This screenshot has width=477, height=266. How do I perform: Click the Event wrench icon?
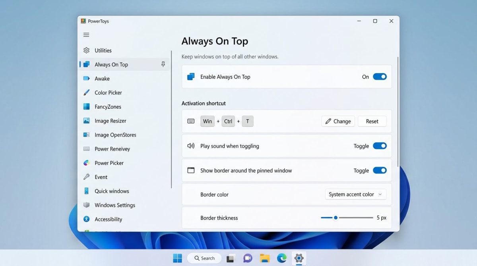coord(86,177)
